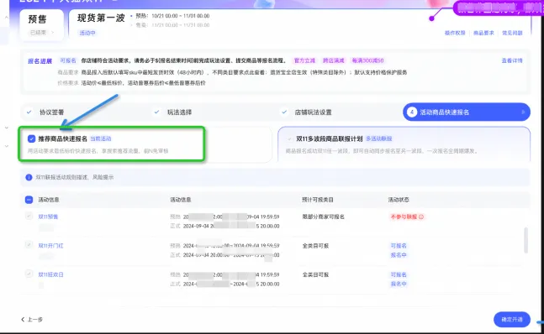544x334 pixels.
Task: Click the vertical scrollbar beside the activity table
Action: [x=526, y=240]
